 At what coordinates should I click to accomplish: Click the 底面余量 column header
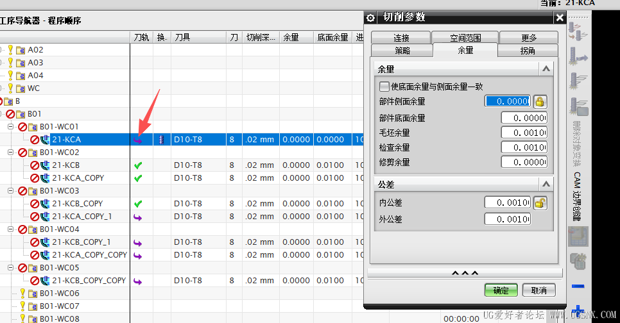(332, 37)
